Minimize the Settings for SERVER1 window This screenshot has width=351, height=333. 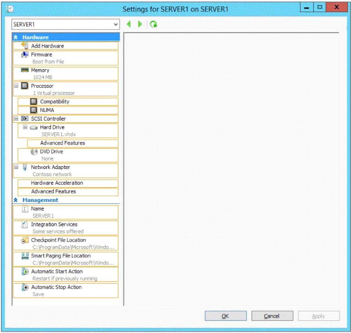307,7
